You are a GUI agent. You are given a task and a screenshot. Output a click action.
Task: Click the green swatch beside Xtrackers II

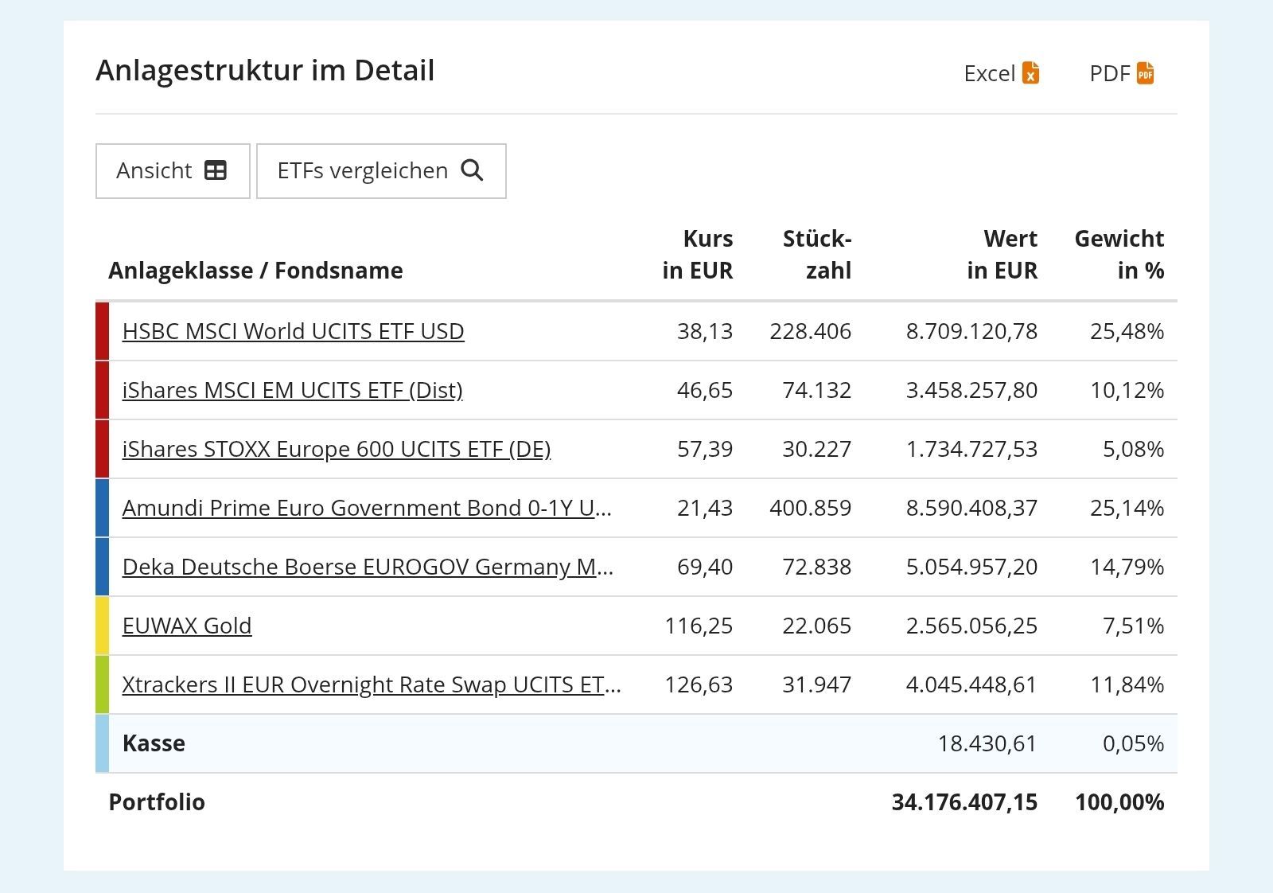pyautogui.click(x=102, y=684)
